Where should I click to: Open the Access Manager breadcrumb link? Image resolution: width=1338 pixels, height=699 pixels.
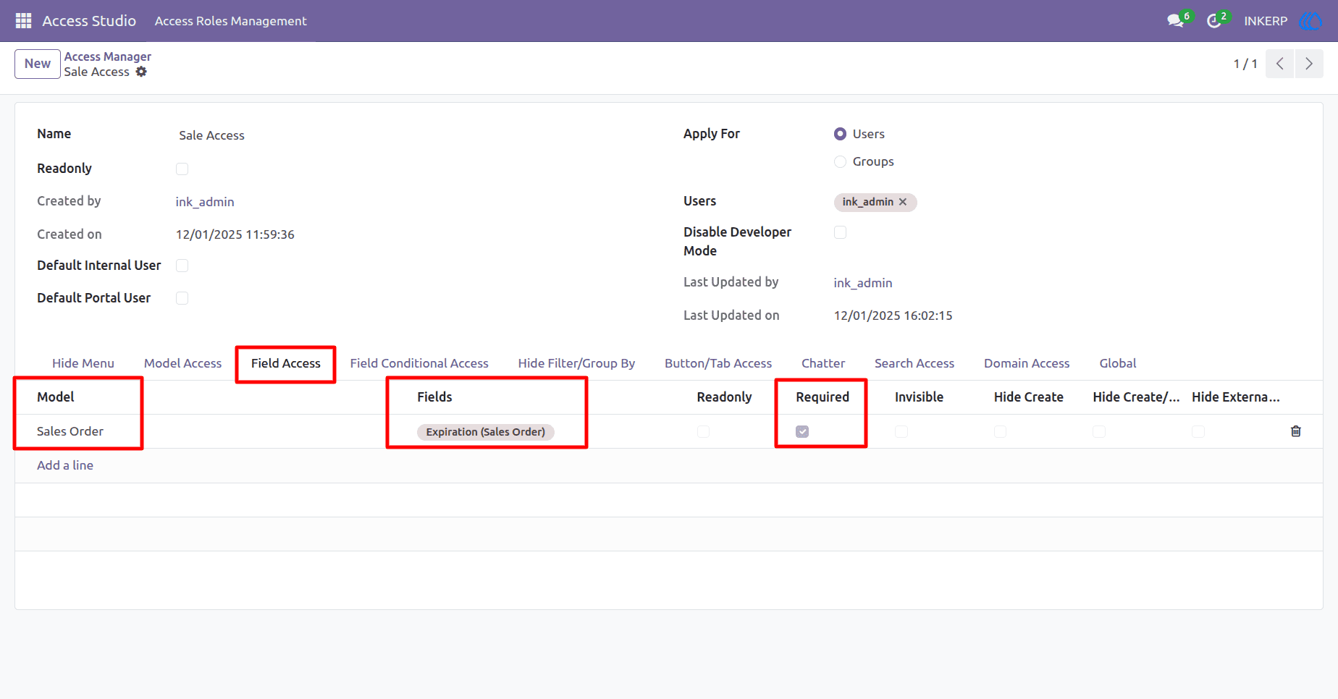[107, 56]
